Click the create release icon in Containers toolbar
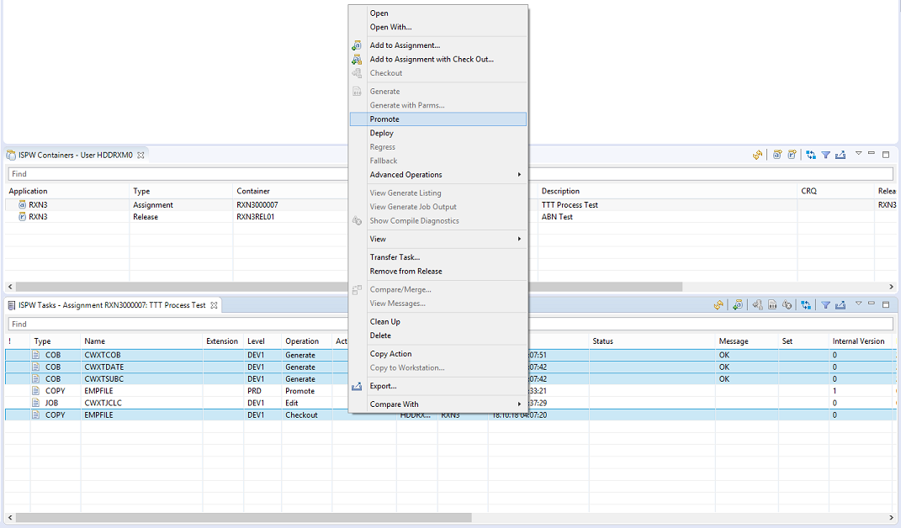 792,155
